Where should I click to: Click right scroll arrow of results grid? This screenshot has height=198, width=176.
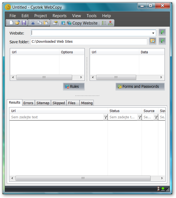162,178
